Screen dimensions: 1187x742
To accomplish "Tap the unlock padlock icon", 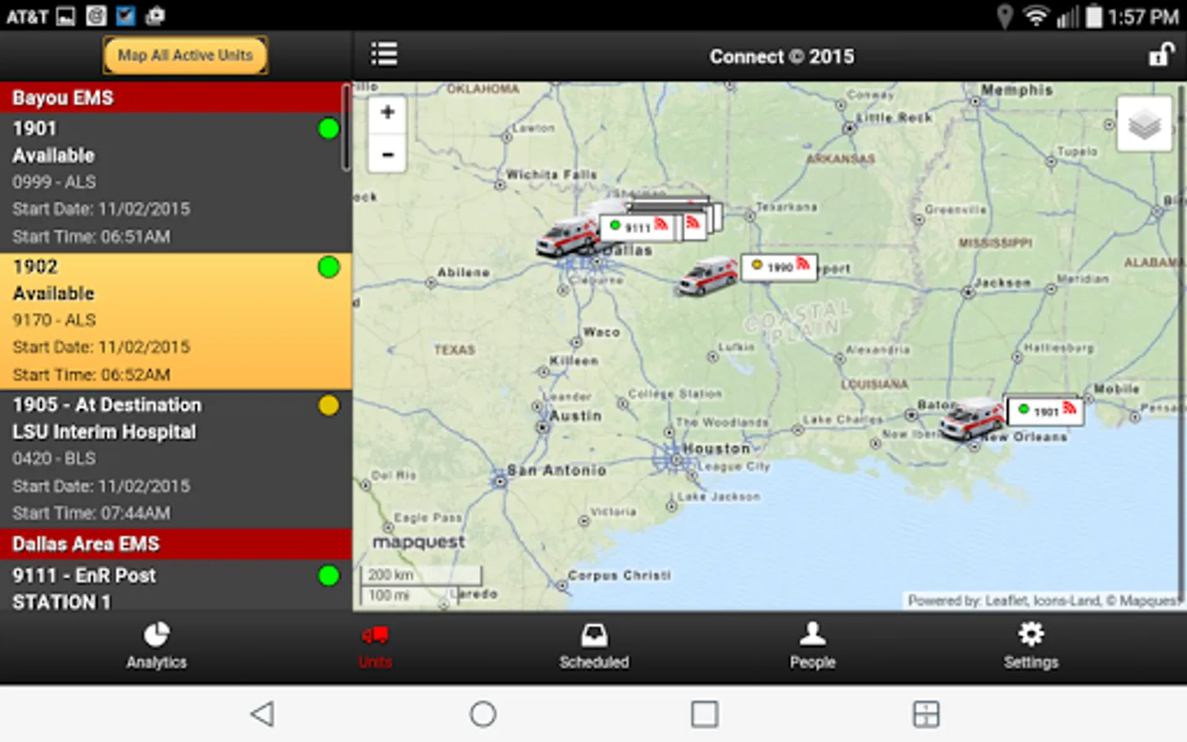I will [x=1161, y=55].
